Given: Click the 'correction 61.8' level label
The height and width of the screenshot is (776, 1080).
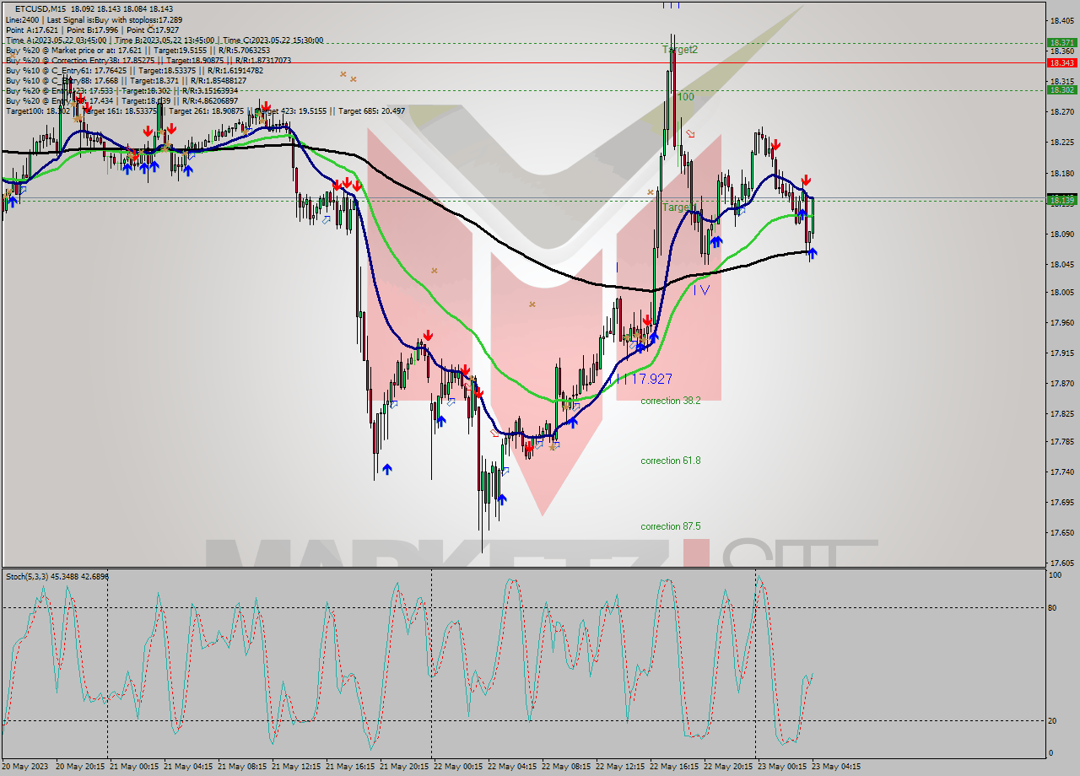Looking at the screenshot, I should (x=671, y=461).
